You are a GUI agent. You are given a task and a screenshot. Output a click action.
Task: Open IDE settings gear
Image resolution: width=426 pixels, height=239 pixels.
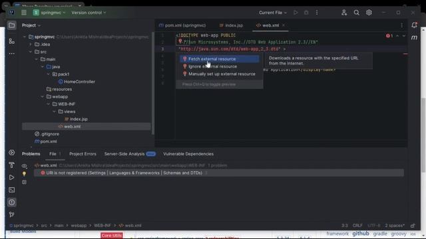[369, 13]
